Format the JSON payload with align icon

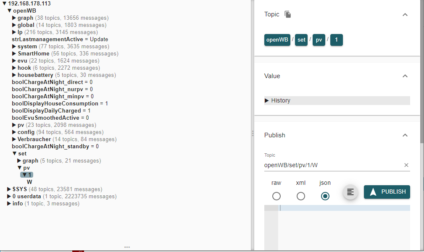click(350, 192)
